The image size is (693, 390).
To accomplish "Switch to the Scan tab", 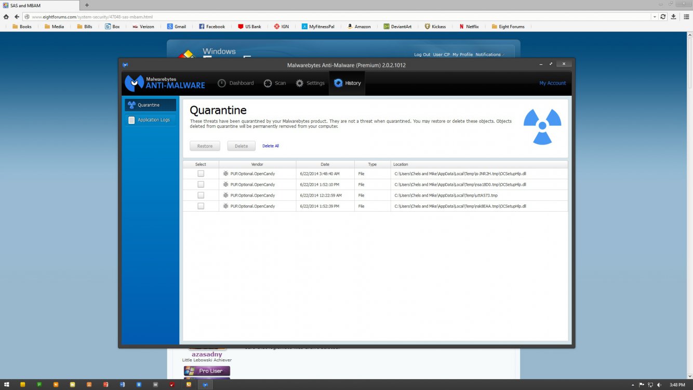I will 275,83.
